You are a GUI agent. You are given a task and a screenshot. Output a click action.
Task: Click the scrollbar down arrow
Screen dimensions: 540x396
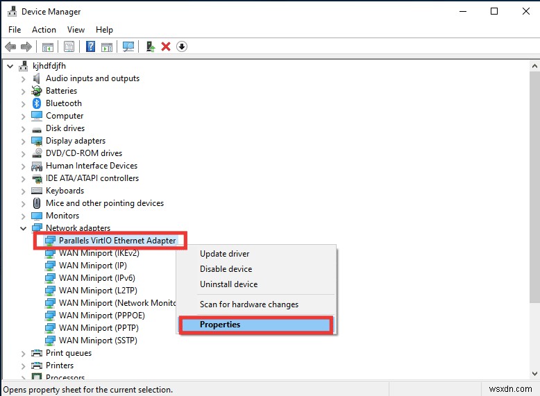(x=534, y=373)
